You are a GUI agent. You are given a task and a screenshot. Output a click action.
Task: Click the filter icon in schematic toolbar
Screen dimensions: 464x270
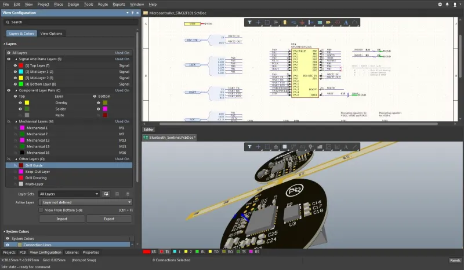click(249, 23)
